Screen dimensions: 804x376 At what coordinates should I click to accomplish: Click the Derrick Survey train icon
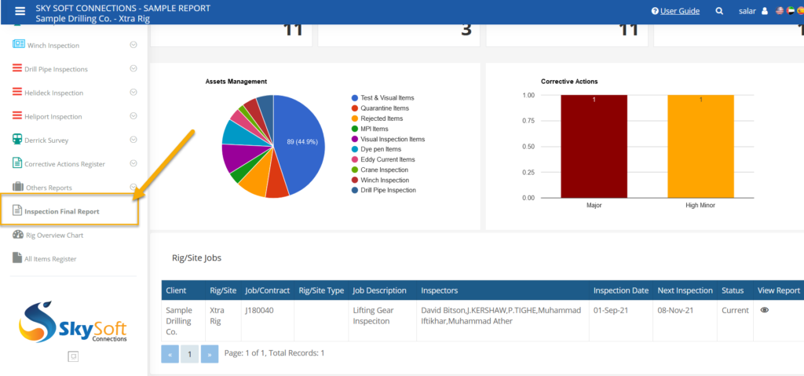[17, 140]
